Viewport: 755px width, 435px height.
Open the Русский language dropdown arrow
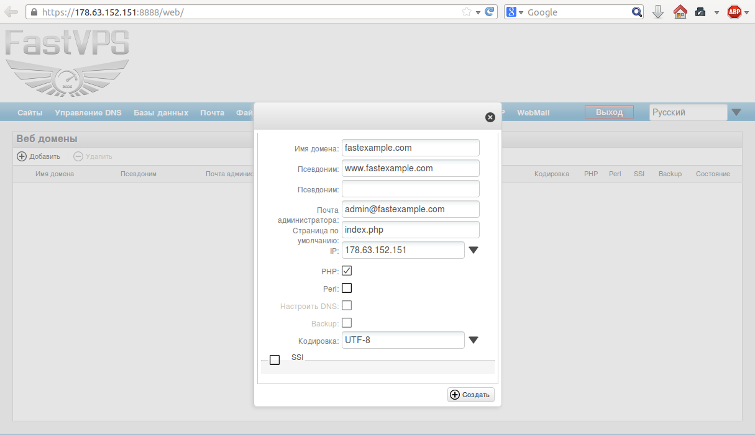point(736,112)
